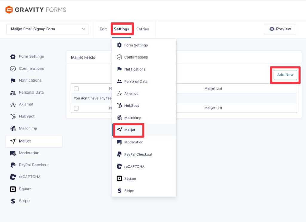
Task: Choose Square text in dropdown menu
Action: tap(130, 178)
